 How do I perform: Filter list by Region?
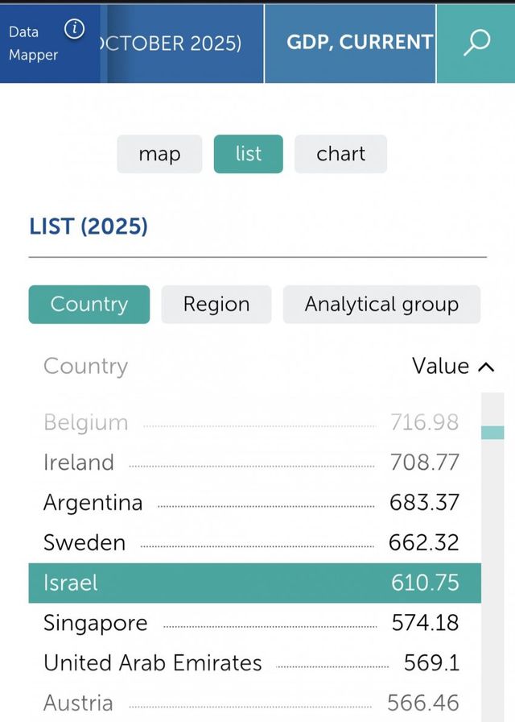point(216,305)
